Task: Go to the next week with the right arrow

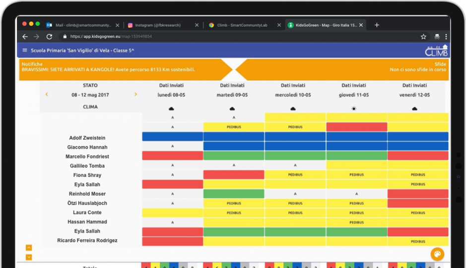Action: pyautogui.click(x=135, y=94)
